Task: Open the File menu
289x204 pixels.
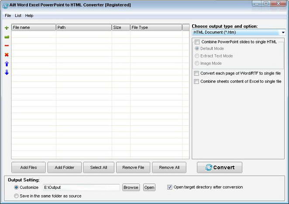Action: [x=8, y=16]
